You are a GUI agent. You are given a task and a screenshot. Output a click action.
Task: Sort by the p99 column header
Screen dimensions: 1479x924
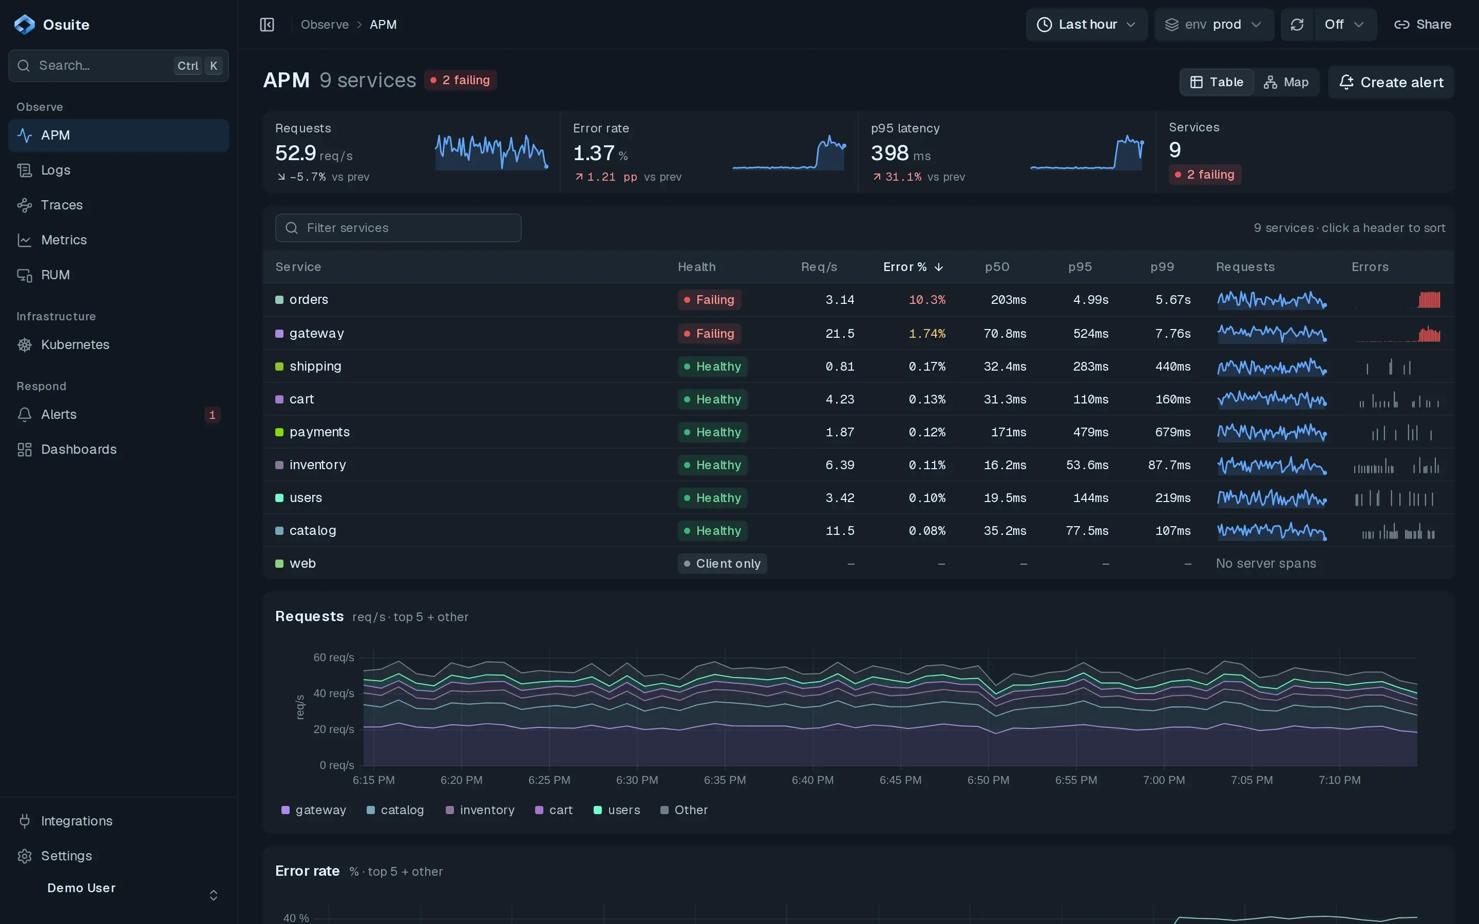pos(1162,267)
